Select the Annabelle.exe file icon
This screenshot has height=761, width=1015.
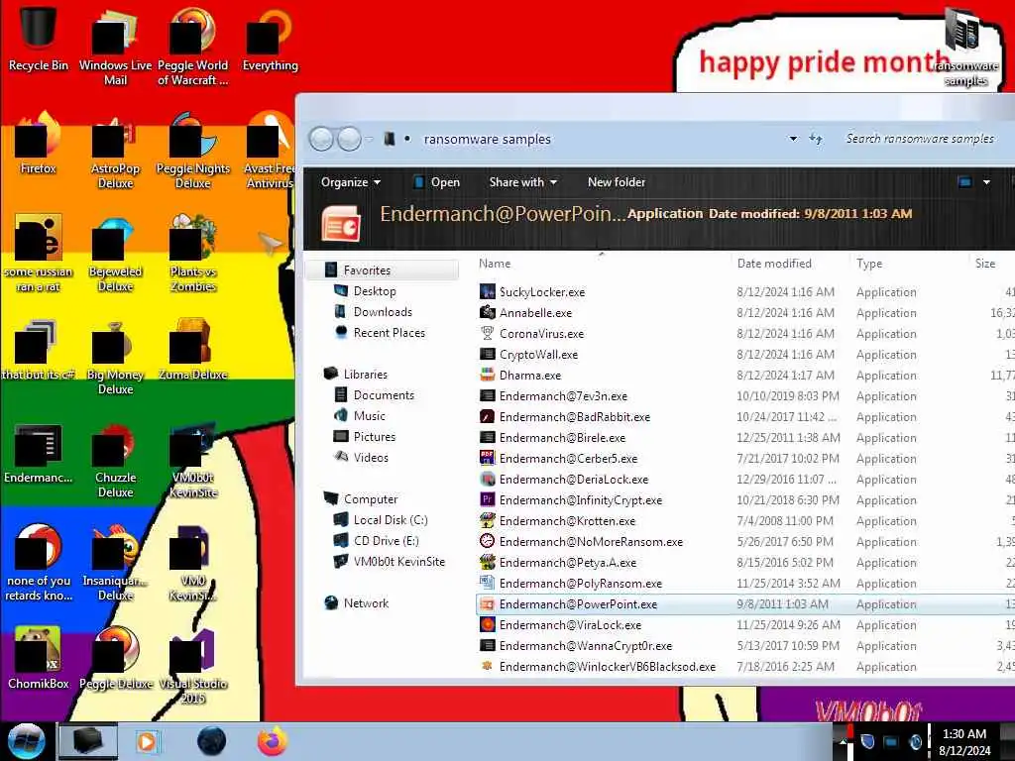coord(487,312)
